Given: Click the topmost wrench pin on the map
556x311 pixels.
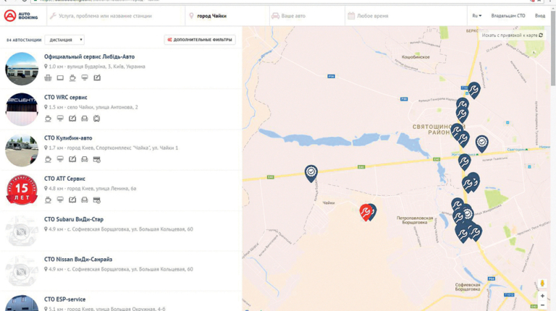Looking at the screenshot, I should coord(473,89).
